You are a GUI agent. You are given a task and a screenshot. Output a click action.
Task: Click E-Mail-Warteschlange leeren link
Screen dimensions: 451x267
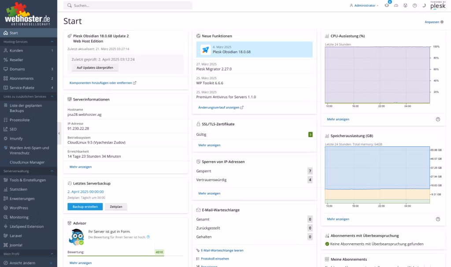pyautogui.click(x=222, y=250)
